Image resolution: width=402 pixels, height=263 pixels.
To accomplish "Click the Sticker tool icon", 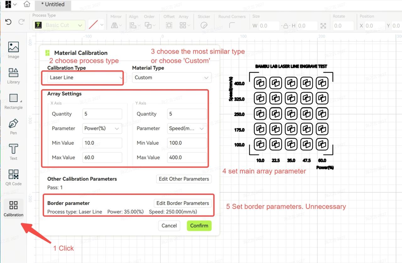I will (204, 25).
